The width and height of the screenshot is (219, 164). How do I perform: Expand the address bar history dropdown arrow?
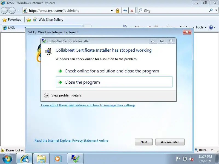coord(112,11)
